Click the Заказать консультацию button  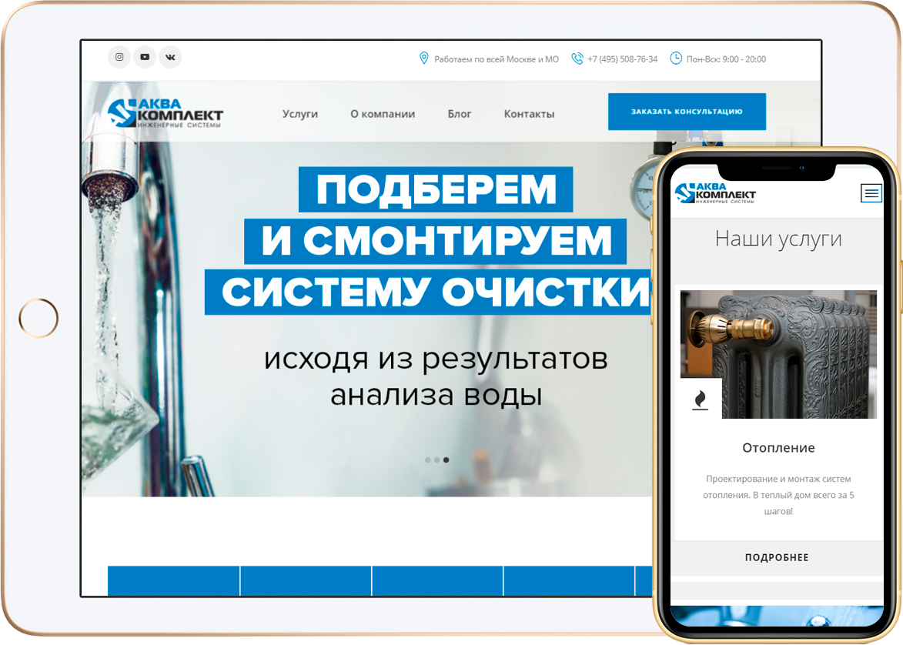coord(687,112)
